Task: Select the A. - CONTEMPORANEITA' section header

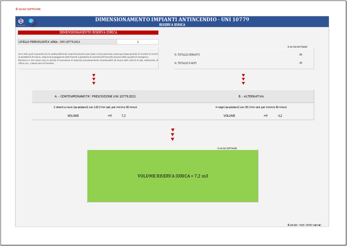Action: tap(95, 96)
